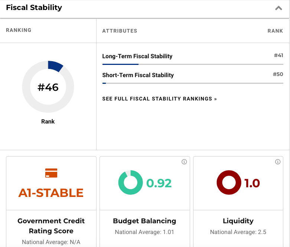Image resolution: width=290 pixels, height=247 pixels.
Task: Open info icon on Budget Balancing card
Action: point(184,162)
